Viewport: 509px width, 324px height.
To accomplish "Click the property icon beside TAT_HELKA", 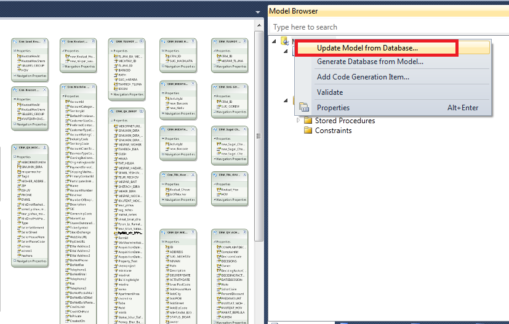I will [x=116, y=163].
